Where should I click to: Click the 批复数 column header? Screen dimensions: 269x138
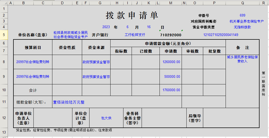tap(215, 51)
